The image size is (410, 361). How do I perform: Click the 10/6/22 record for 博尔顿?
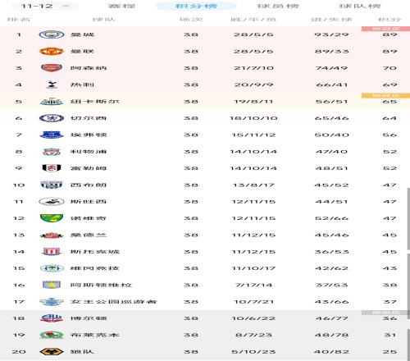(x=253, y=318)
